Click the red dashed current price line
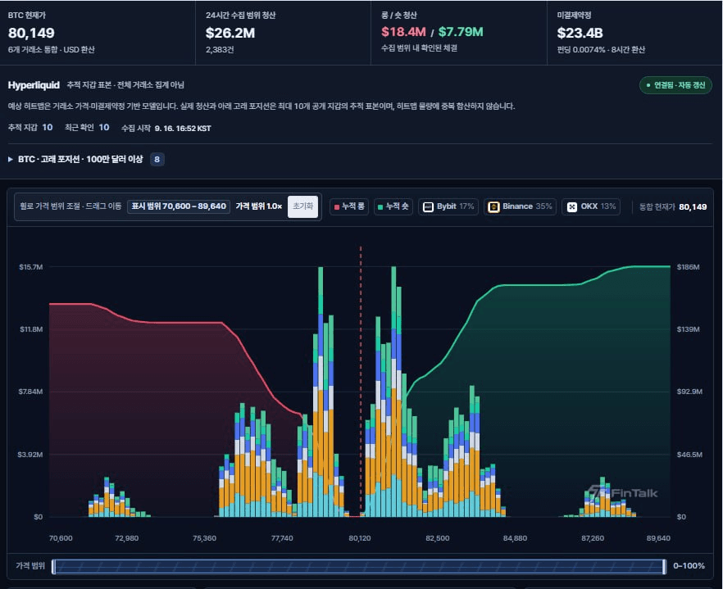723x589 pixels. coord(361,381)
